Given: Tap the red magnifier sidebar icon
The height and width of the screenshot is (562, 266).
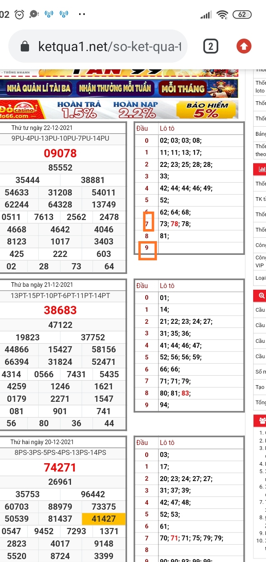Looking at the screenshot, I should pos(262,296).
